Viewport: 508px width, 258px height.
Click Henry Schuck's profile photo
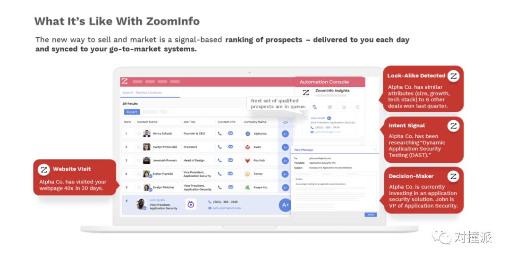click(x=147, y=133)
